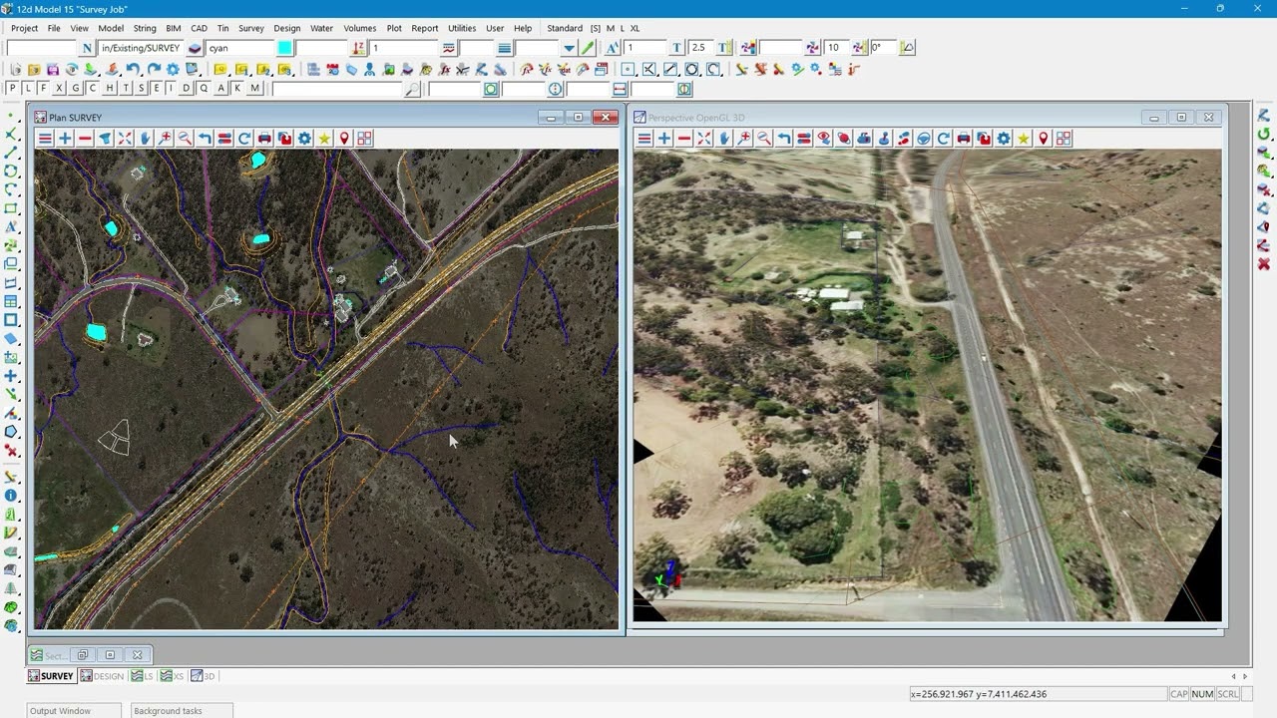Toggle the Q snap button
Image resolution: width=1277 pixels, height=718 pixels.
tap(204, 89)
